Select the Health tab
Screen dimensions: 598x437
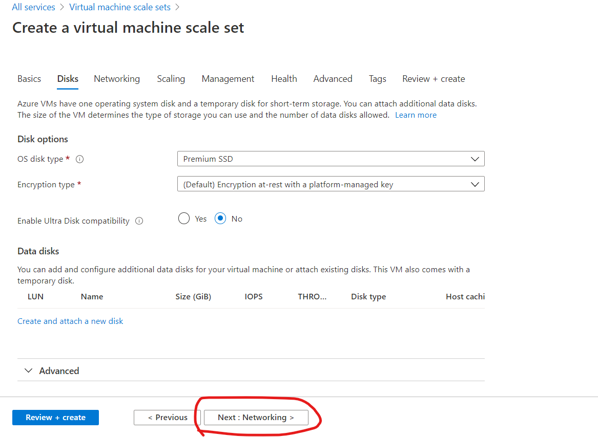pos(284,78)
